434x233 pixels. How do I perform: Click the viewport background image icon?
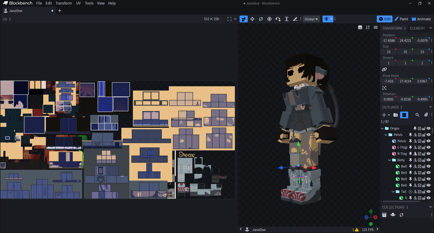point(360,27)
